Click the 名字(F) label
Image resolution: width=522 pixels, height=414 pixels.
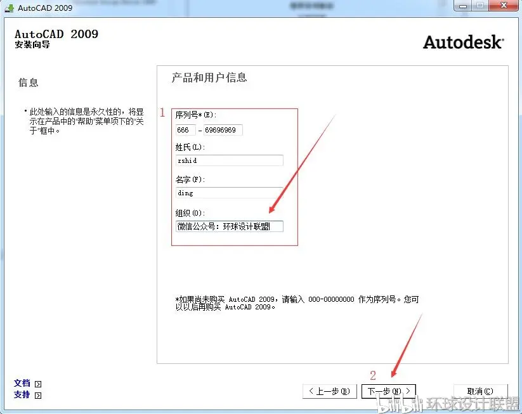tap(190, 179)
